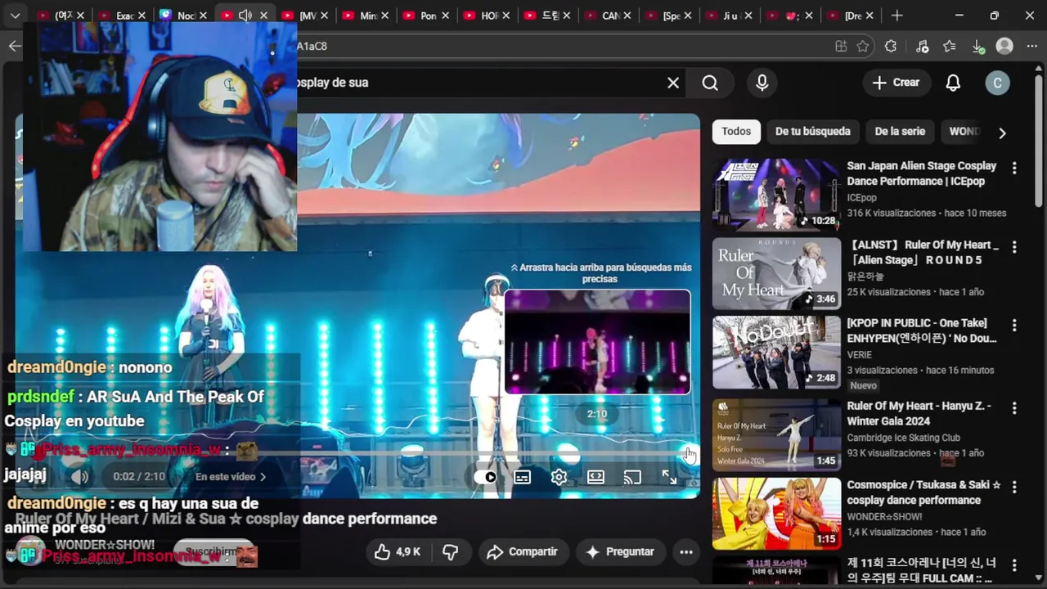Click the Compartir button
The width and height of the screenshot is (1047, 589).
coord(522,552)
